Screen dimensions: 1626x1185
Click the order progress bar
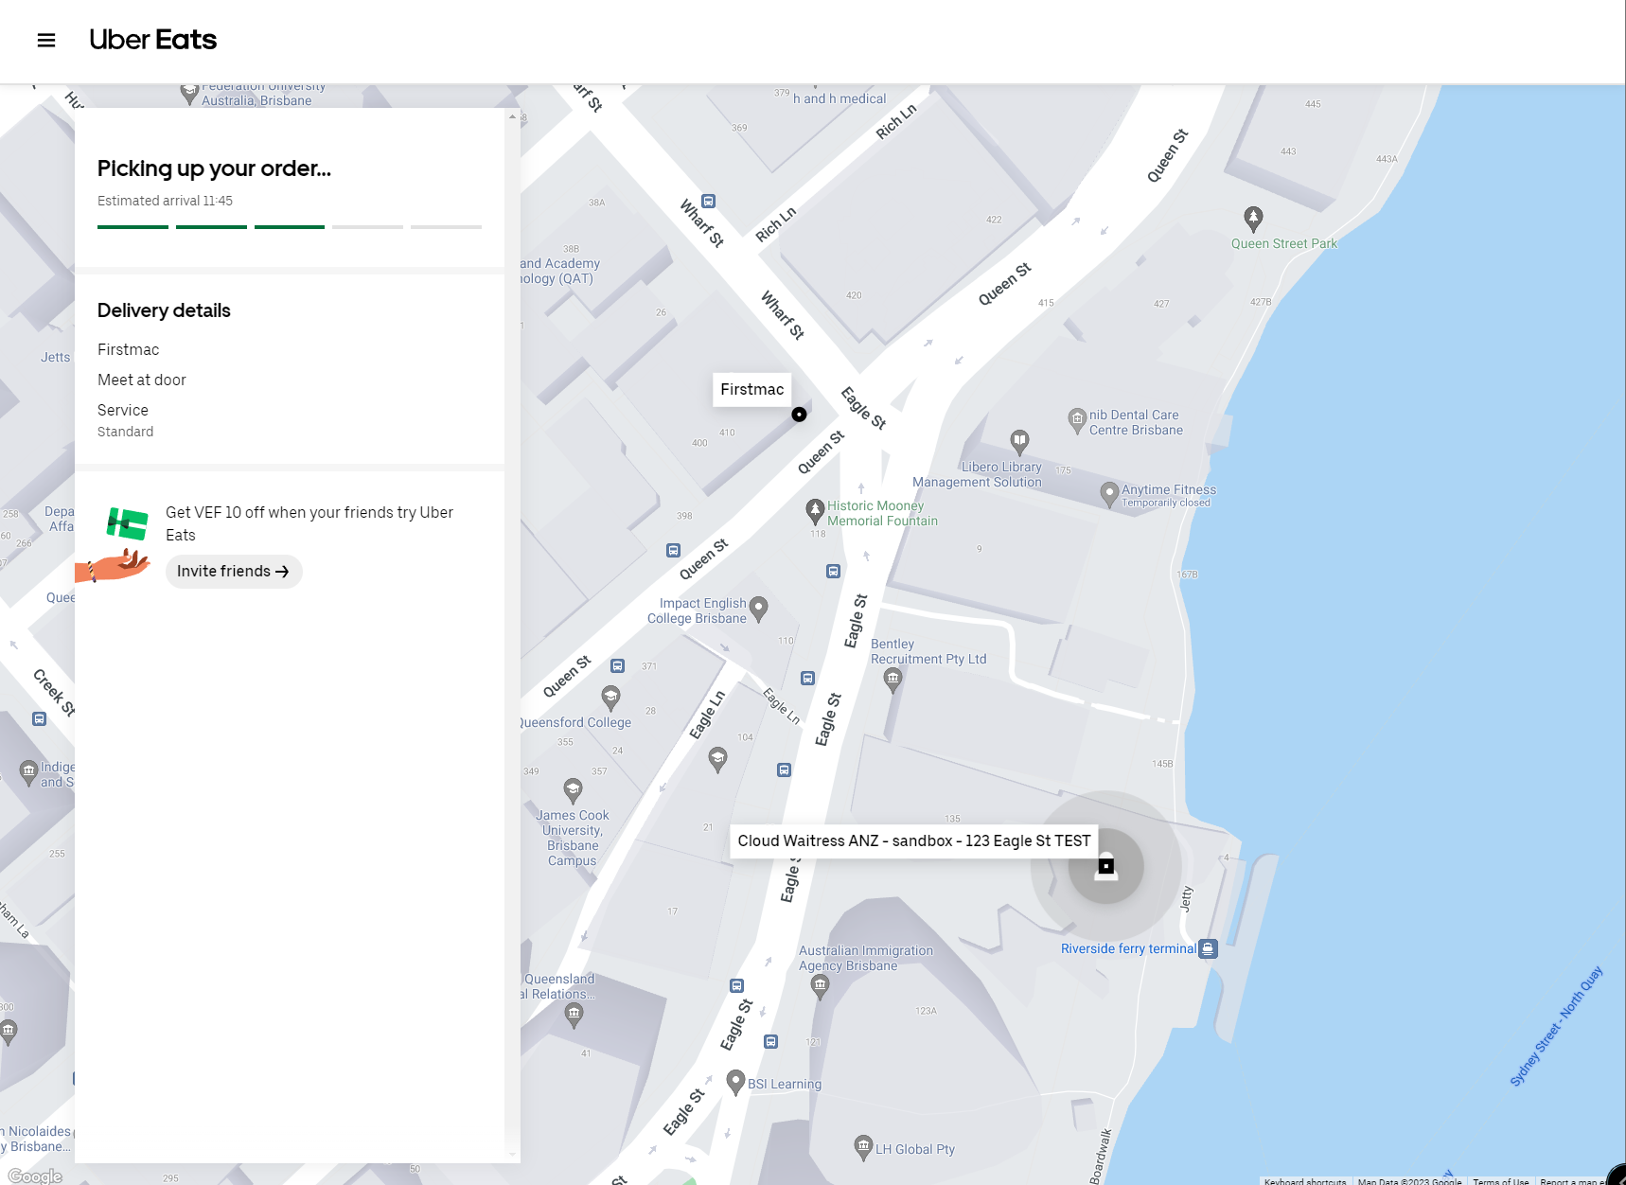click(x=290, y=227)
